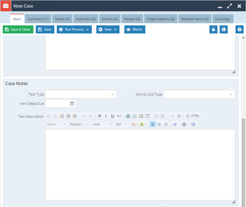
Task: Click the lock icon button
Action: [x=213, y=29]
